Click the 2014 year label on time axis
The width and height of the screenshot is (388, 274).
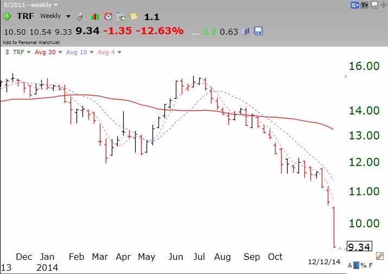[47, 267]
